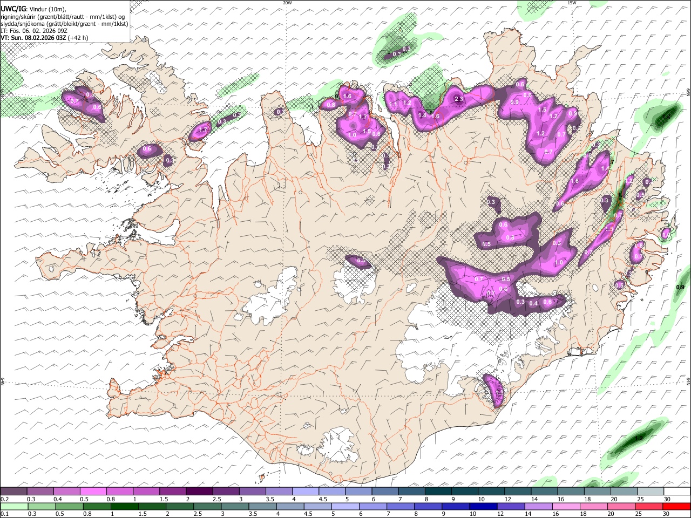Select the deep blue 10 swatch in lower row

click(483, 506)
